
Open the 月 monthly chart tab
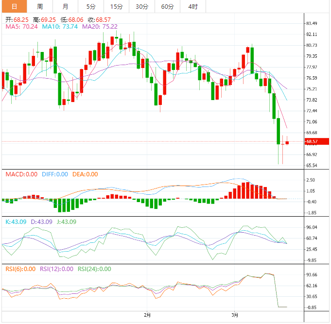pos(65,6)
